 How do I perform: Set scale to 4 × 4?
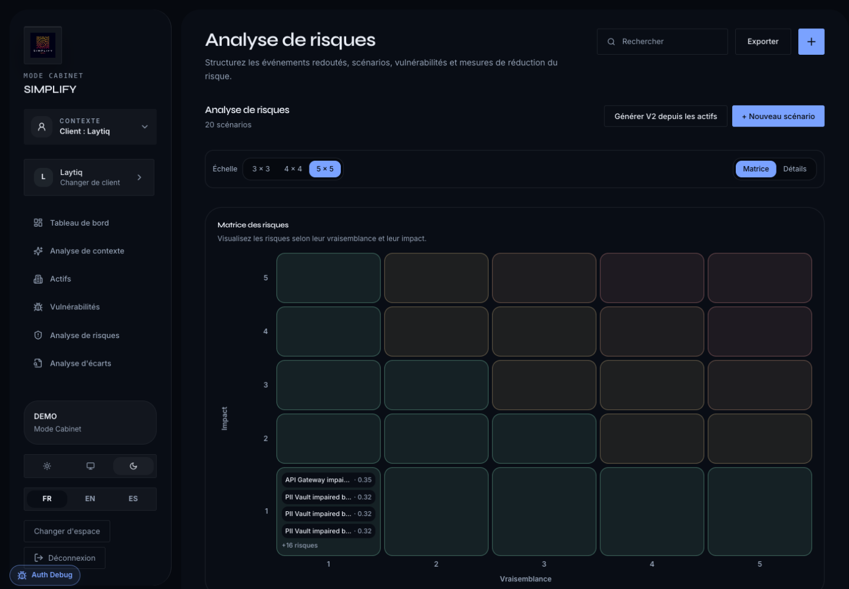293,169
